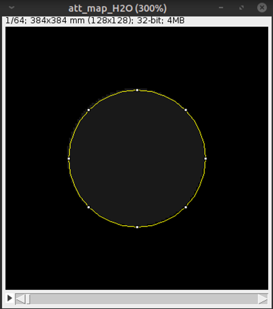Advance to next slice using scrollbar right arrow
This screenshot has height=309, width=273.
click(x=263, y=299)
